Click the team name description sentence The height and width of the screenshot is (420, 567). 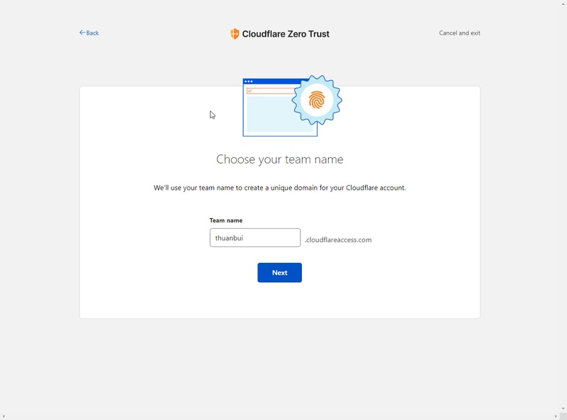pyautogui.click(x=279, y=188)
